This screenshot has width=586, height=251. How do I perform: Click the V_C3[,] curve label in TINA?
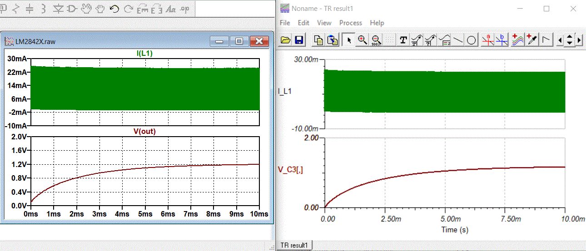(290, 169)
